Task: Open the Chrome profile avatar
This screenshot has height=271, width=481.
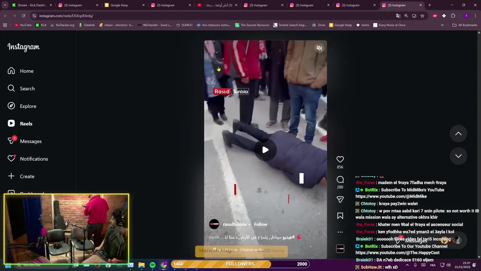Action: click(466, 16)
